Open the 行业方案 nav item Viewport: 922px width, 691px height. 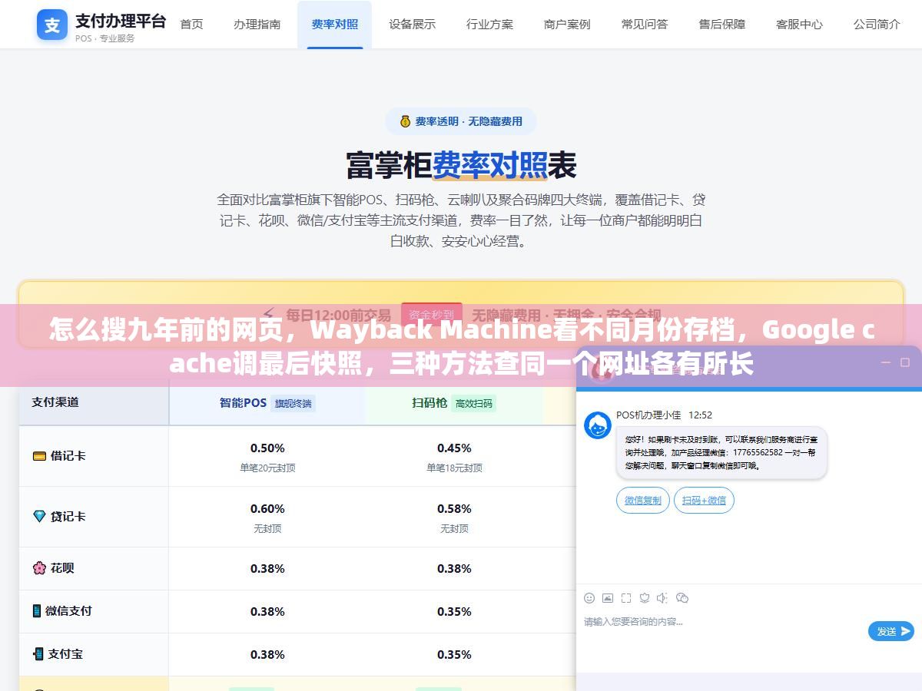(x=489, y=25)
